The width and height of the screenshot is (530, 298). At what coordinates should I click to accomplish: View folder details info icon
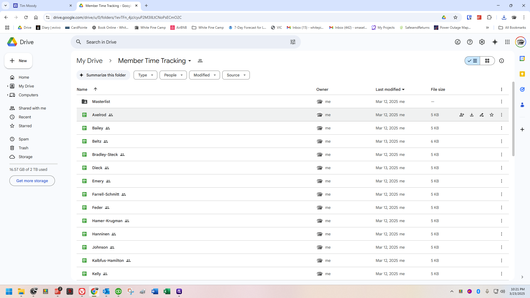pos(502,61)
